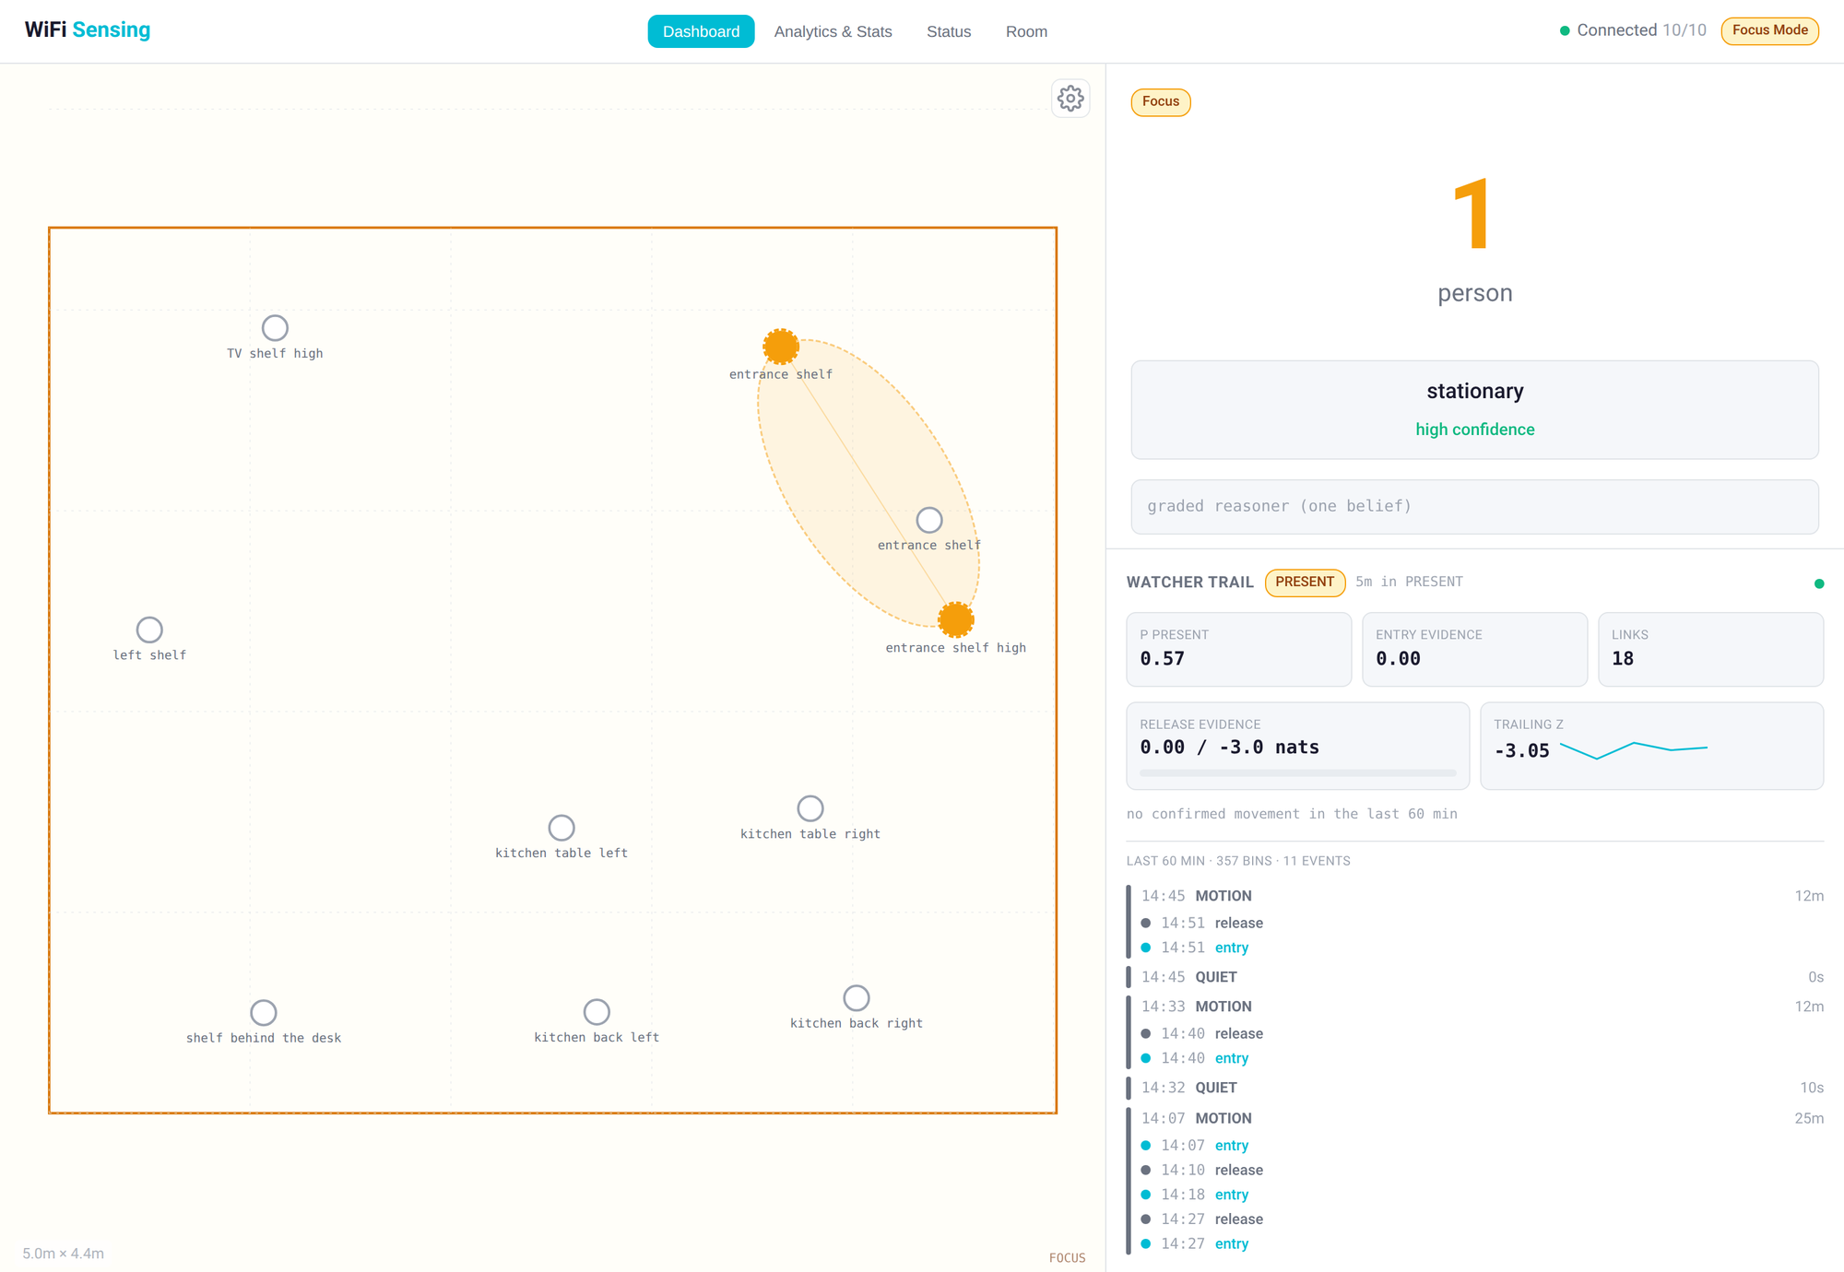The width and height of the screenshot is (1844, 1272).
Task: Select the left shelf sensor node
Action: pos(149,630)
